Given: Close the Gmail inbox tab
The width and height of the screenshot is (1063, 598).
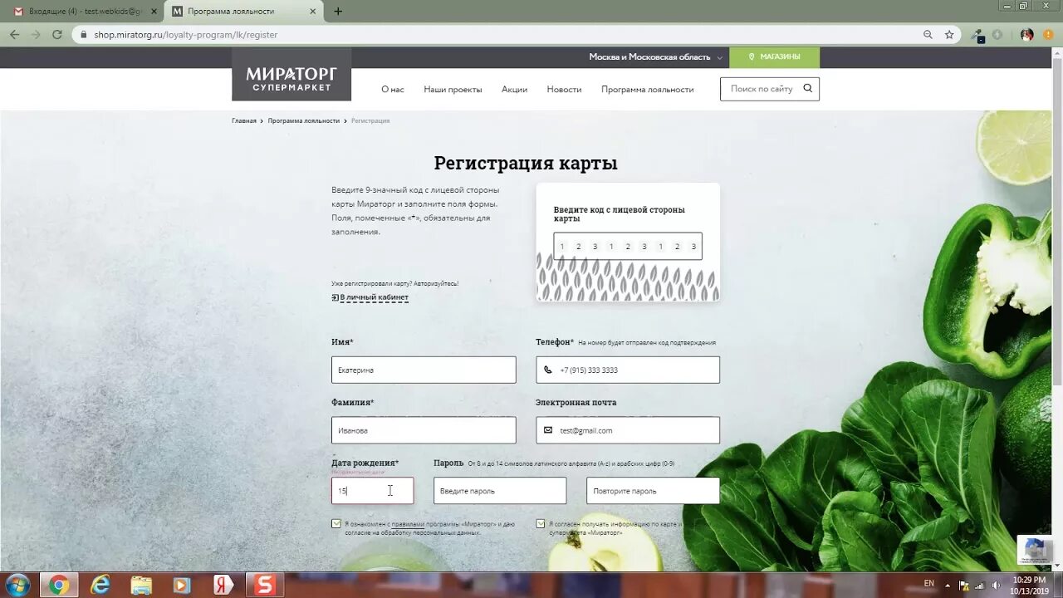Looking at the screenshot, I should point(154,12).
